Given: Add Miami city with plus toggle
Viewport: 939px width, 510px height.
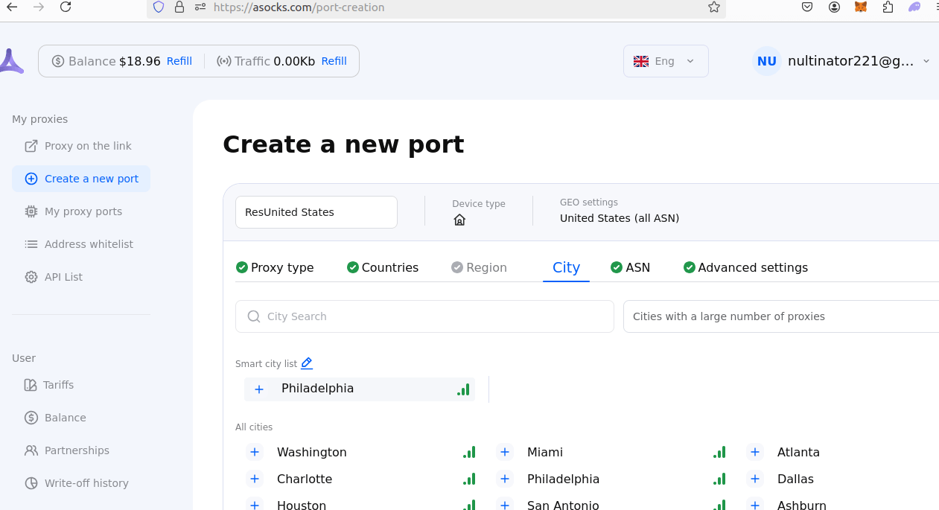Looking at the screenshot, I should click(x=505, y=452).
